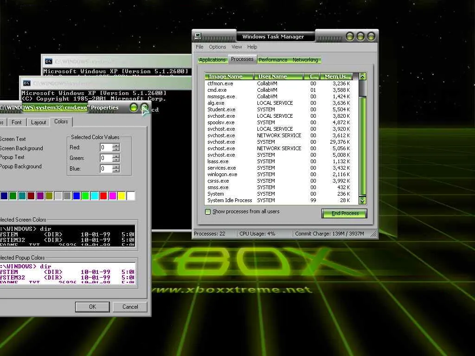
Task: Open the Font tab in cmd Properties
Action: 16,122
